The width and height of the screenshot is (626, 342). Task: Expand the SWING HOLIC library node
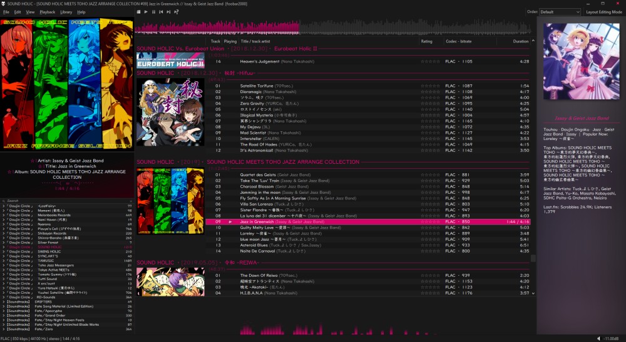[x=4, y=252]
